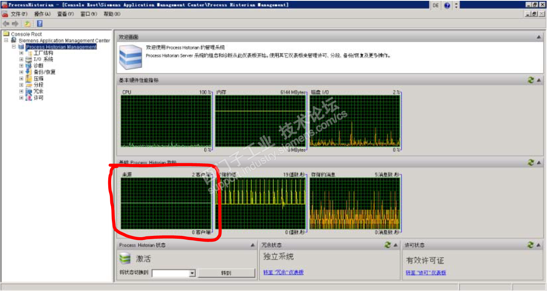Click the 存储的消息 graph
Viewport: 547px width, 291px height.
(355, 203)
